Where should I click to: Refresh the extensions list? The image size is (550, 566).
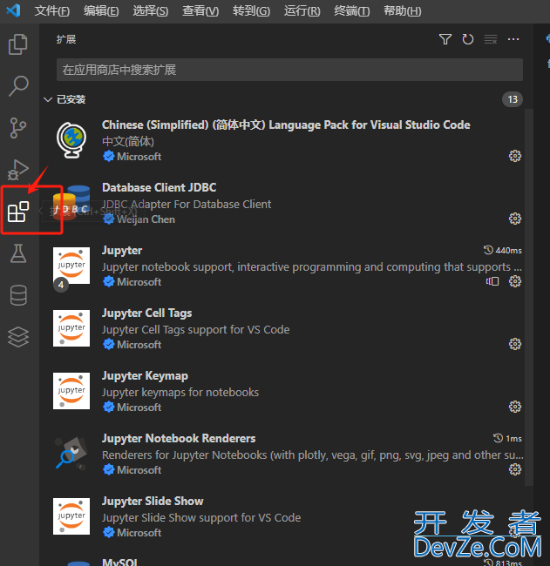pos(468,39)
